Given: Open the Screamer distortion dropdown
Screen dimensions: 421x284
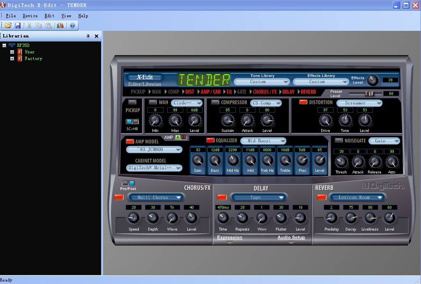Looking at the screenshot, I should coord(359,103).
